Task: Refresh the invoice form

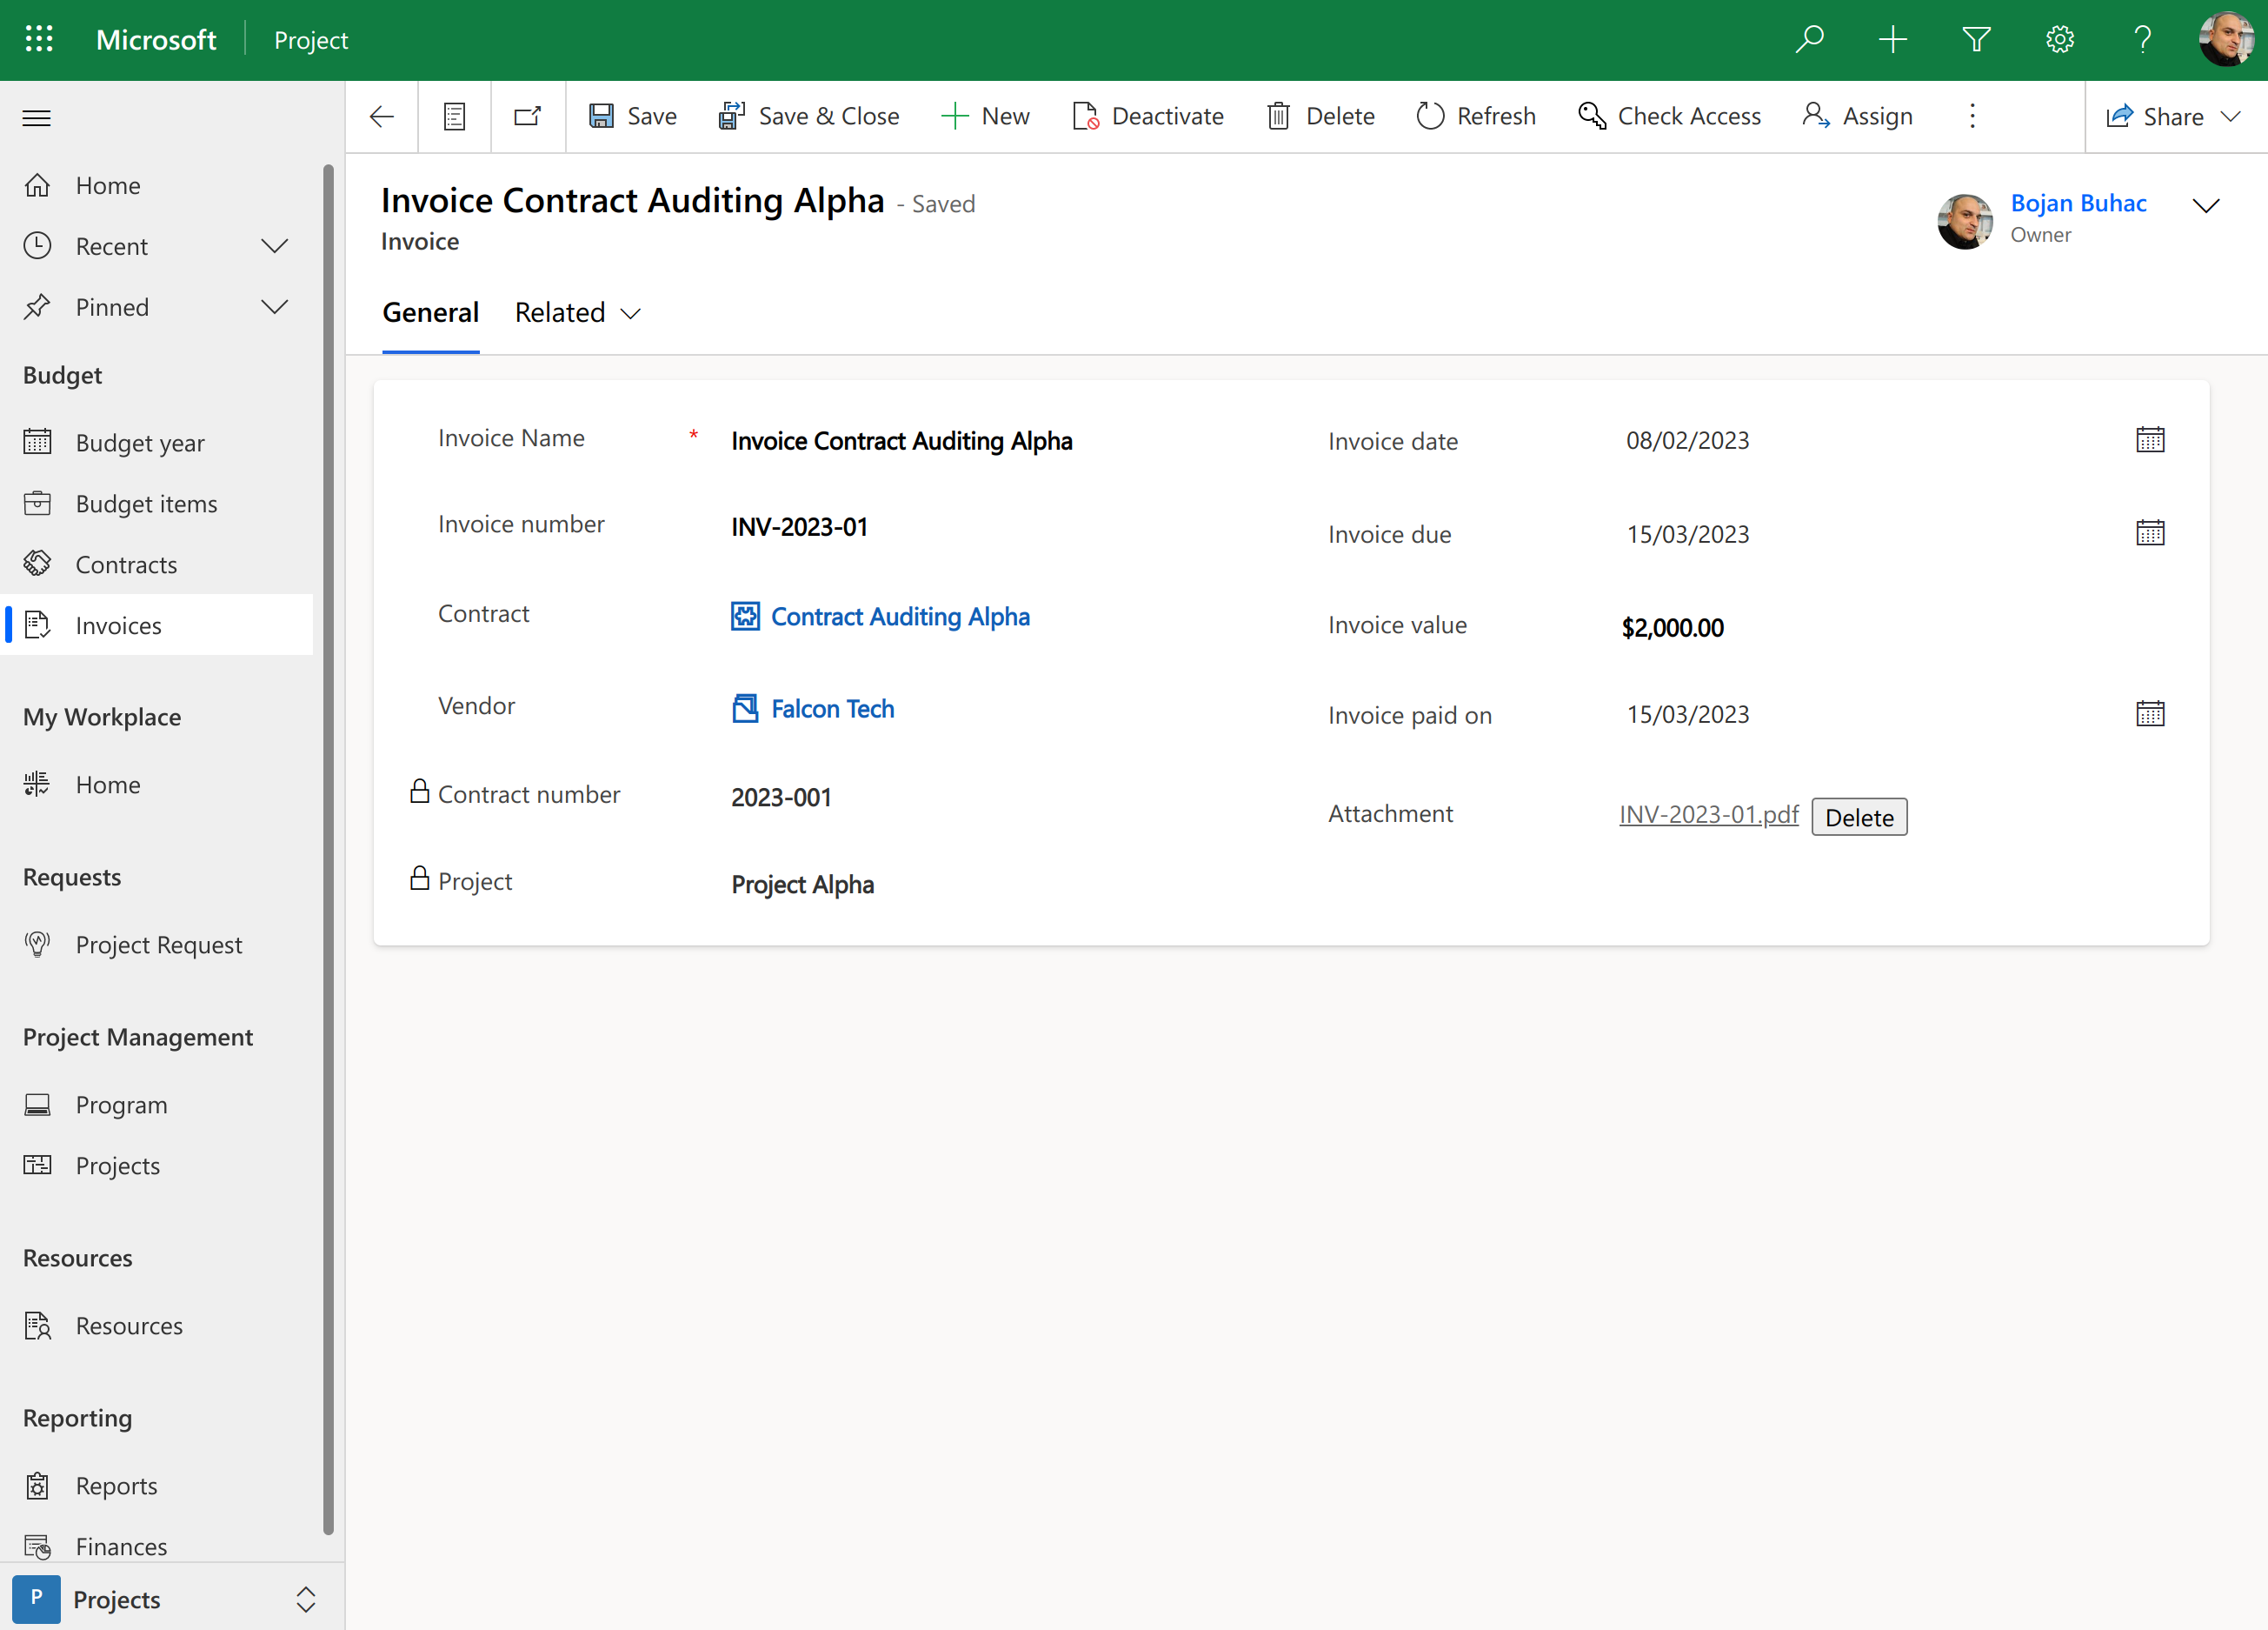Action: [1475, 116]
